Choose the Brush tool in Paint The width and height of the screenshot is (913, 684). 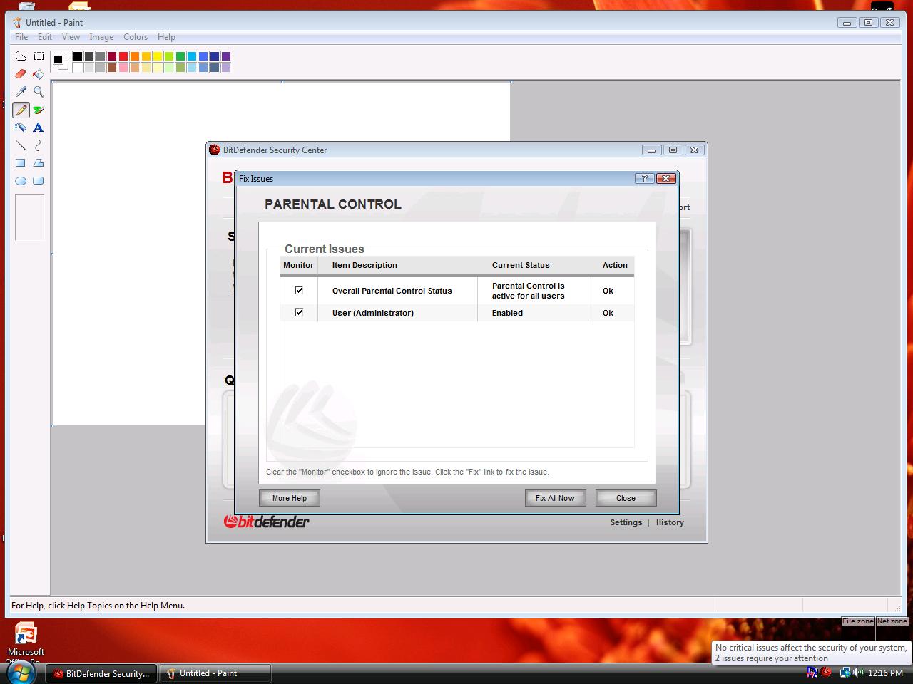tap(39, 110)
